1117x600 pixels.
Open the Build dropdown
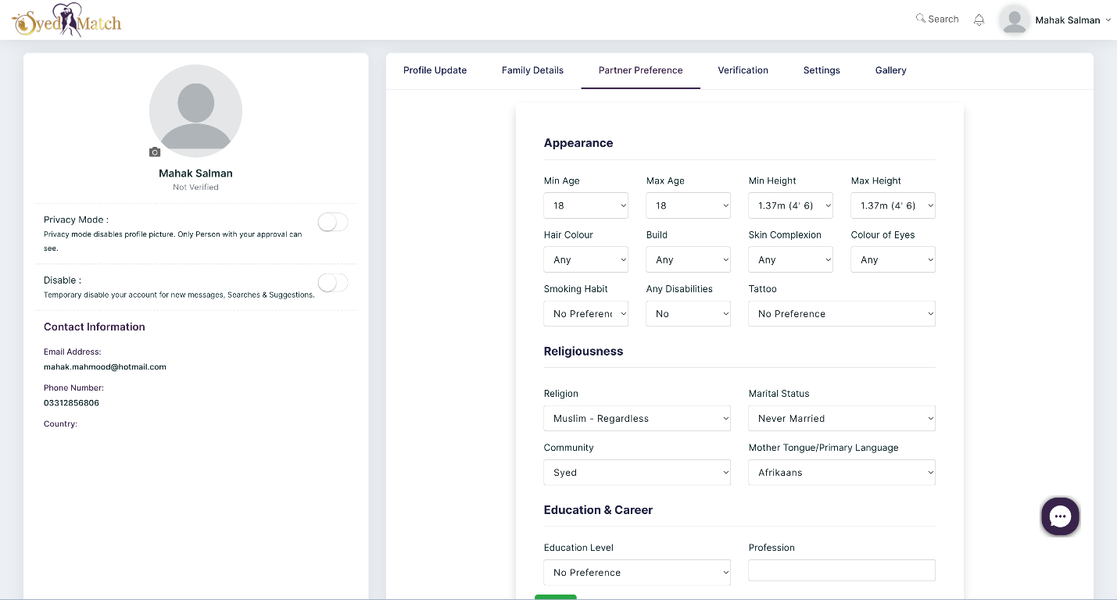coord(689,259)
